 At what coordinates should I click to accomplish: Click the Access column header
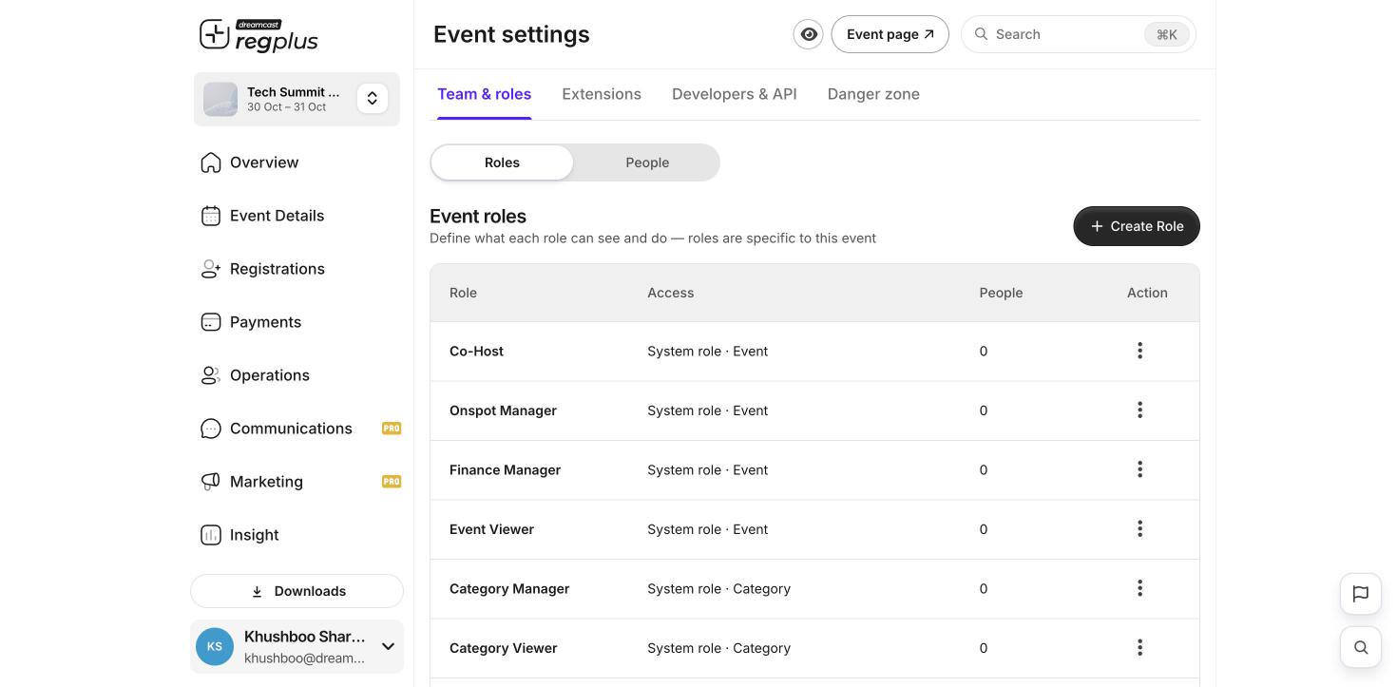pos(671,293)
